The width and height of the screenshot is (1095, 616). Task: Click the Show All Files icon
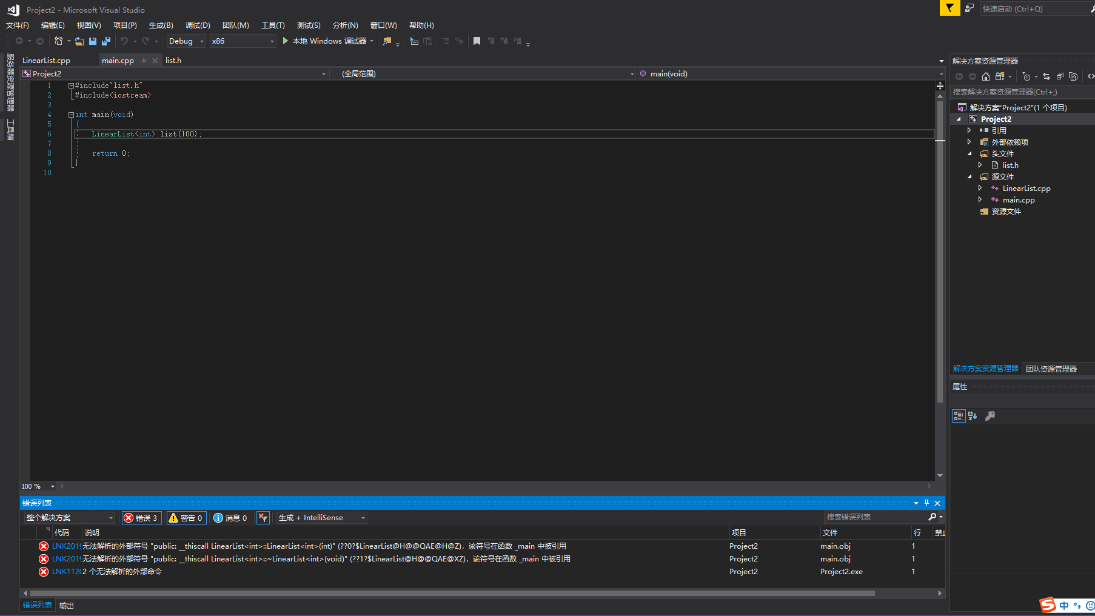(x=1073, y=76)
